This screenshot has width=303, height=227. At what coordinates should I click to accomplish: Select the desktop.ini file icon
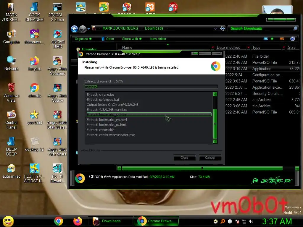tap(35, 144)
